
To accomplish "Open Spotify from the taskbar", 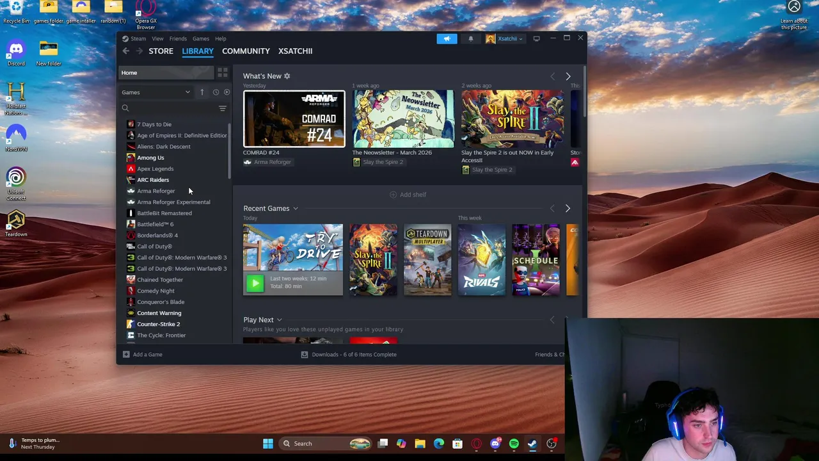I will coord(514,443).
